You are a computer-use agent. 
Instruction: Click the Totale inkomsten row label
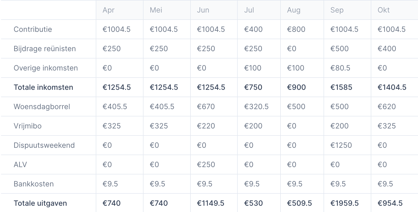pos(43,87)
